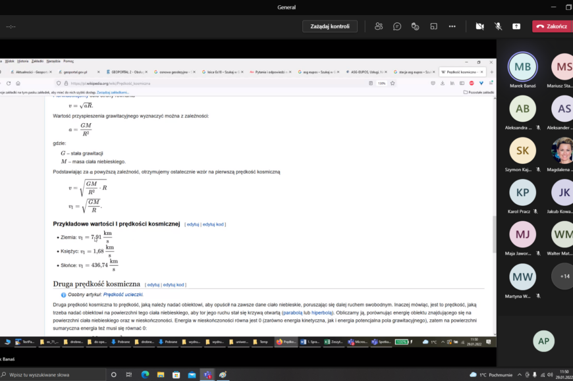The image size is (573, 381).
Task: Launch Microsoft Edge from taskbar
Action: coord(145,375)
